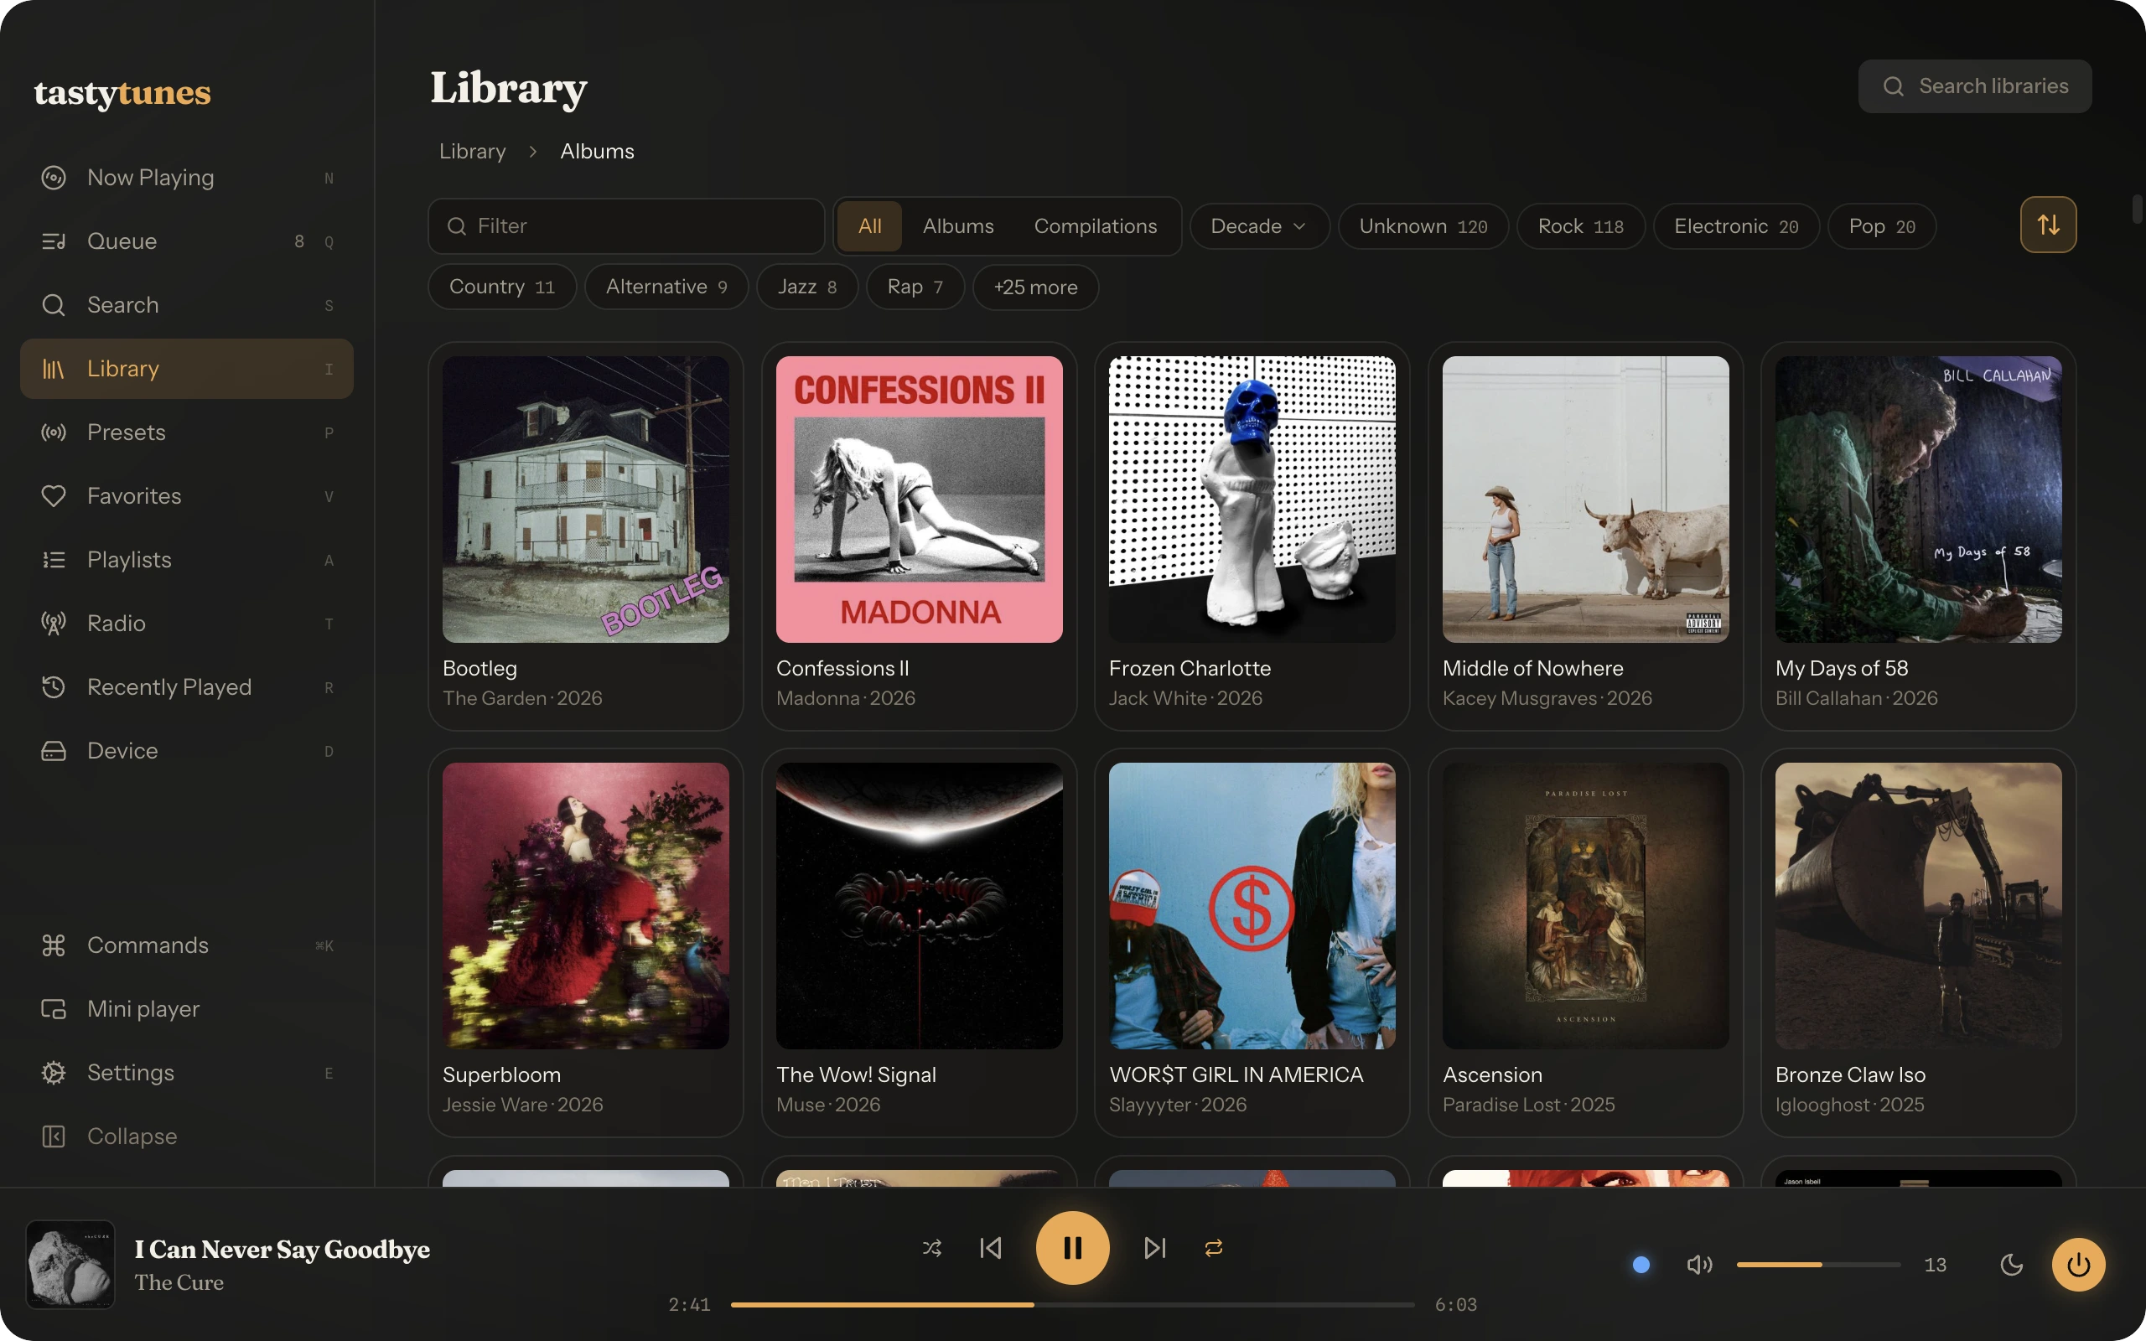
Task: Open the Radio antenna icon
Action: (x=53, y=624)
